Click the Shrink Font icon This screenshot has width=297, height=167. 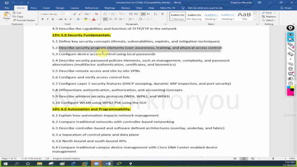80,14
